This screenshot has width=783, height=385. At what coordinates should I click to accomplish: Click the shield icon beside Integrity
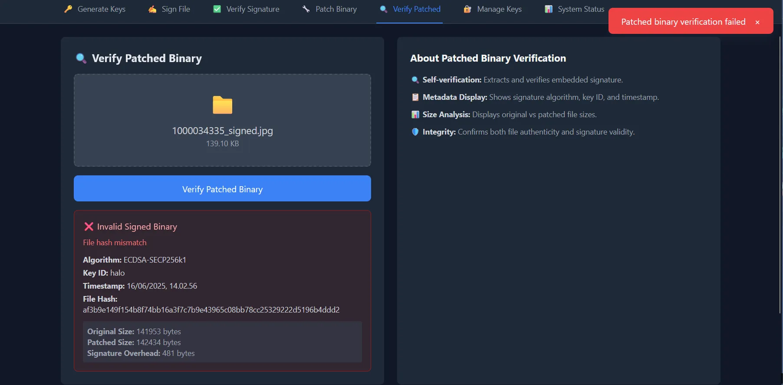(415, 132)
